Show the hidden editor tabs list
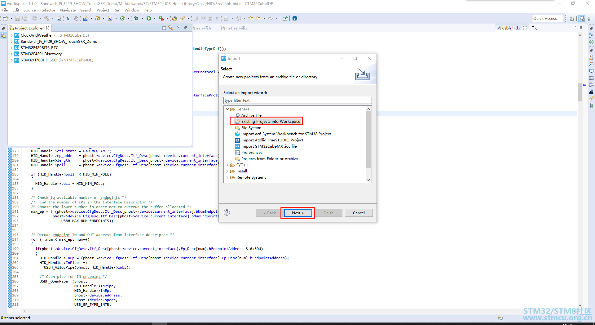 (x=534, y=28)
